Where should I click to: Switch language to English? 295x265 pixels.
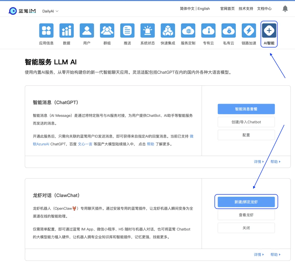tap(203, 9)
